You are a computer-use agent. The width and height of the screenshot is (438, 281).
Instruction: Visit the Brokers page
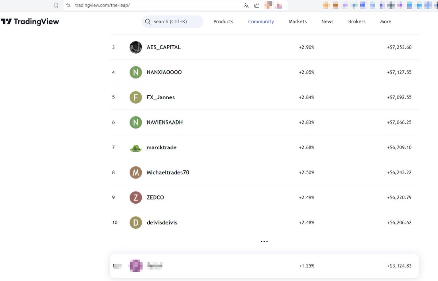[x=357, y=22]
